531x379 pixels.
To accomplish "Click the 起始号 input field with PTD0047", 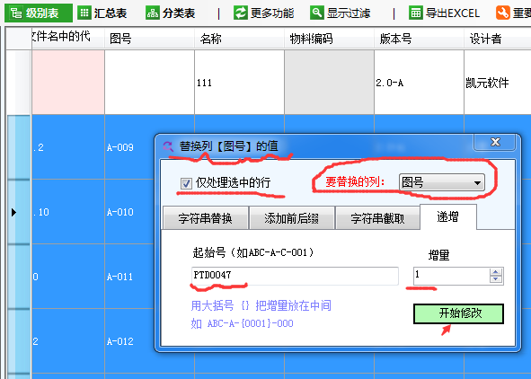I will click(295, 276).
